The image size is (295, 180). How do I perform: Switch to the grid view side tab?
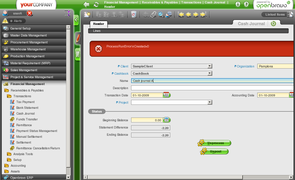click(x=78, y=54)
